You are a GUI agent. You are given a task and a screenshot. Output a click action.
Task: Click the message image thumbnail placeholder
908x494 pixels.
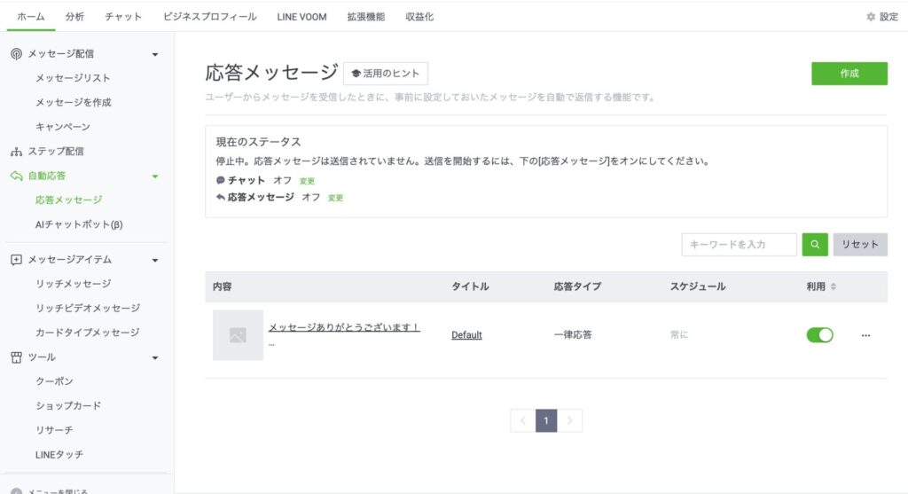(238, 334)
